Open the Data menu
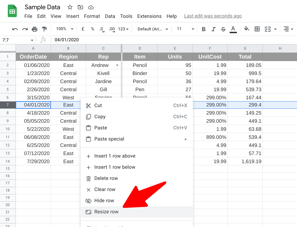Screen dimensions: 297x227 pyautogui.click(x=110, y=16)
